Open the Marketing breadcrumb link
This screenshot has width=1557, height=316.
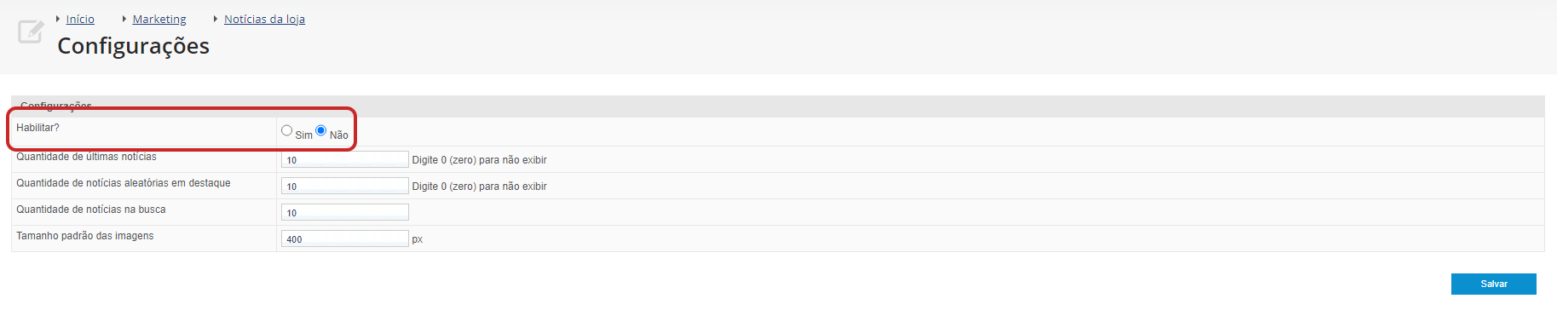point(159,19)
